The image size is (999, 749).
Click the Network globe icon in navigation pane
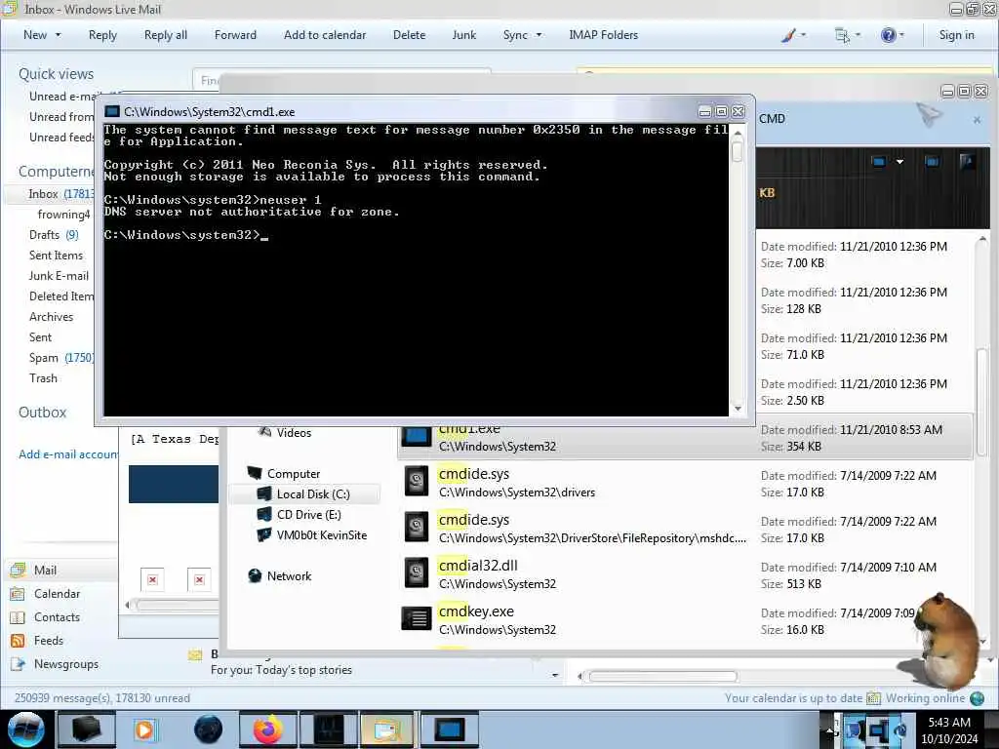(255, 575)
